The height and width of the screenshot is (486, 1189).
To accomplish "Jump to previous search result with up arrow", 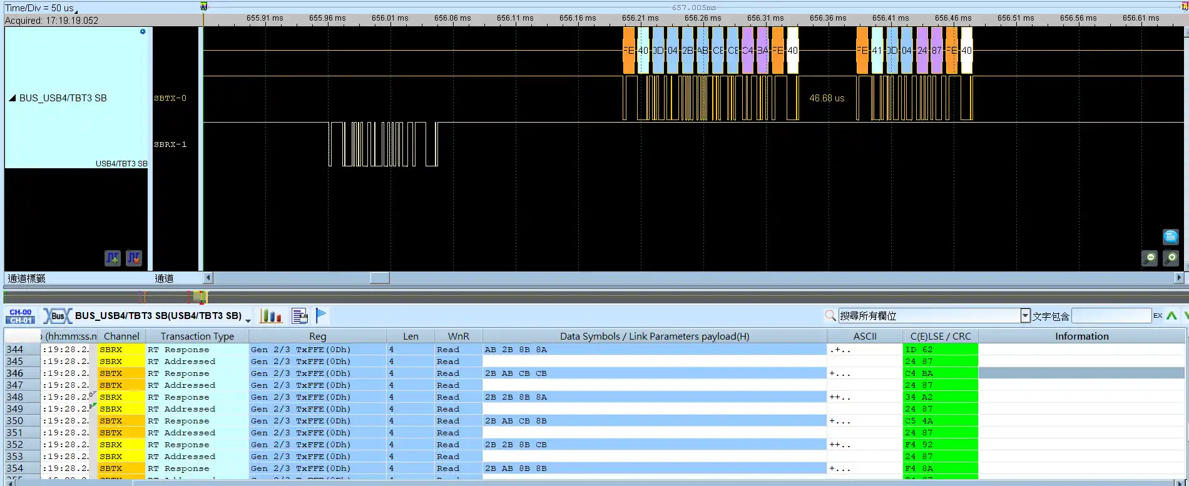I will 1171,316.
